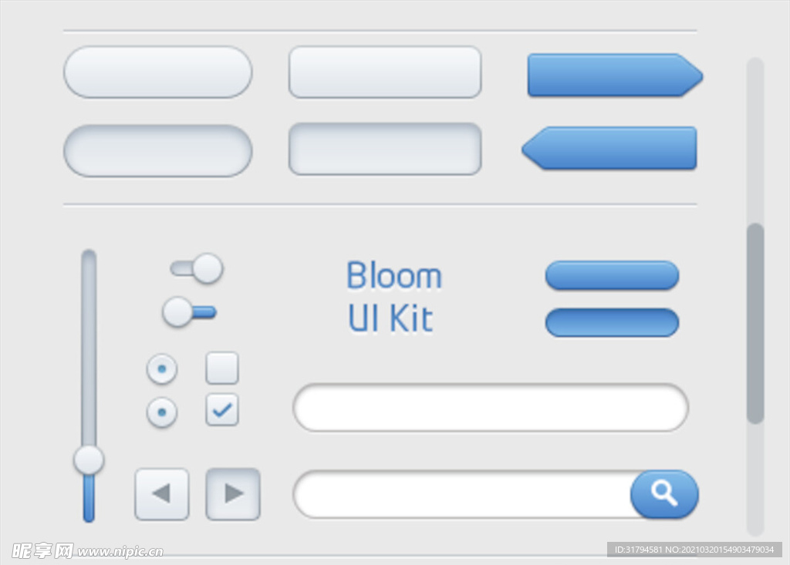
Task: Click the empty rounded text input field
Action: tap(490, 408)
